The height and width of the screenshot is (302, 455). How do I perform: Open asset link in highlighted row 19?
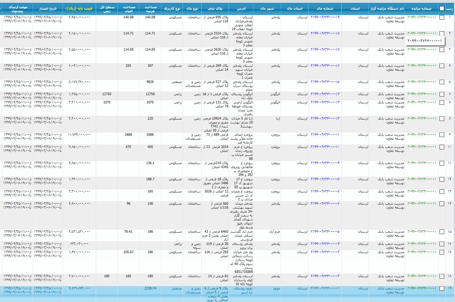(x=325, y=288)
